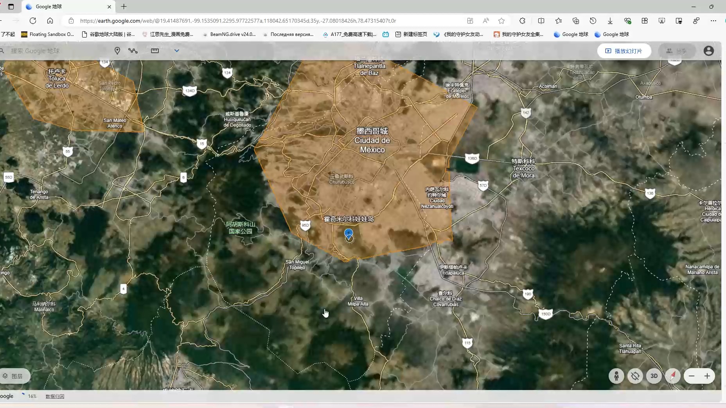Toggle 3D view mode
The width and height of the screenshot is (726, 408).
coord(654,376)
